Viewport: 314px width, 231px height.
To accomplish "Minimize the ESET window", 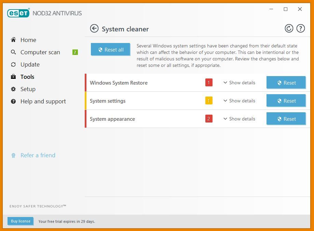I will 271,9.
